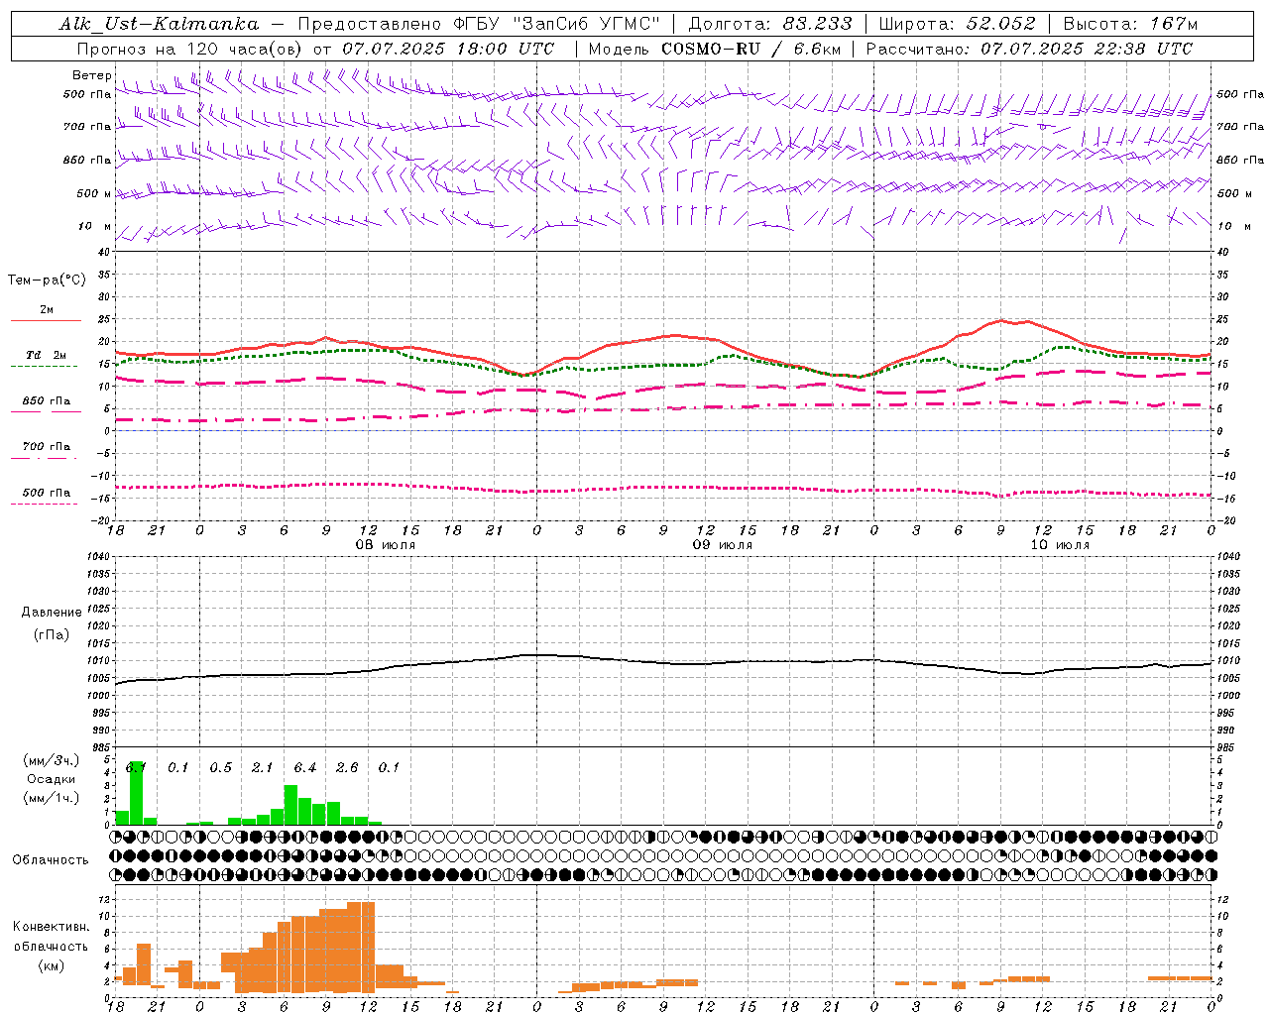The image size is (1269, 1015).
Task: Select the text ФГБУ "ЗапСиб УГМС" in the header
Action: pos(558,24)
